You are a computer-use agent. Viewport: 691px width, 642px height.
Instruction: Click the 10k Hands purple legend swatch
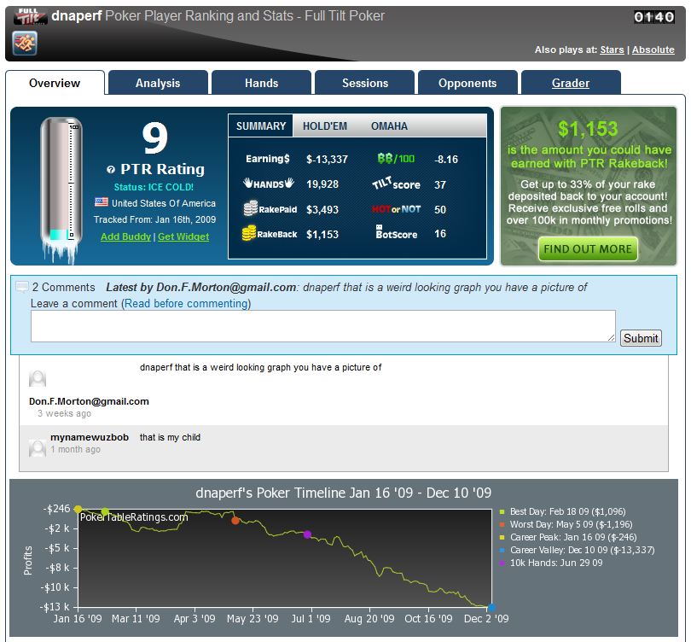click(502, 563)
